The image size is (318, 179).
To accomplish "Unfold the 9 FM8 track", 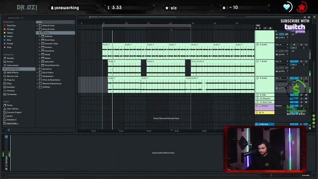I will (x=257, y=95).
